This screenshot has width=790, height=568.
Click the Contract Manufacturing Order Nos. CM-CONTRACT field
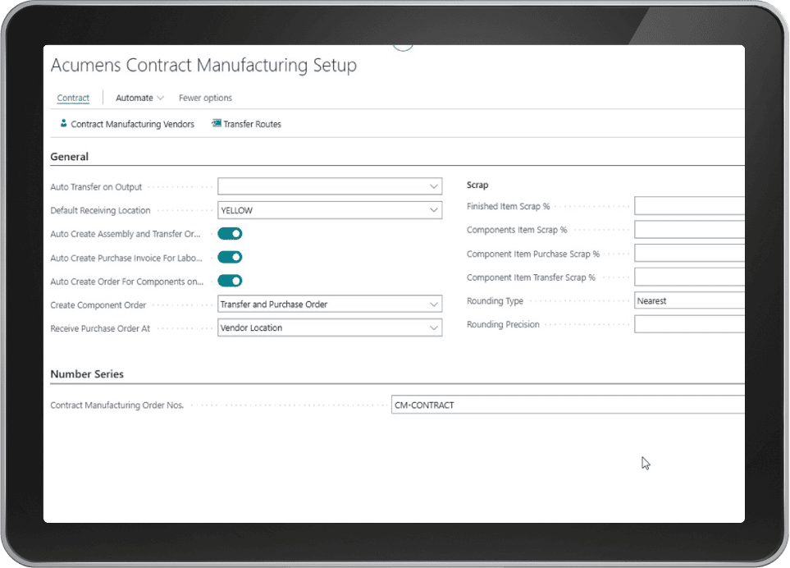coord(568,405)
